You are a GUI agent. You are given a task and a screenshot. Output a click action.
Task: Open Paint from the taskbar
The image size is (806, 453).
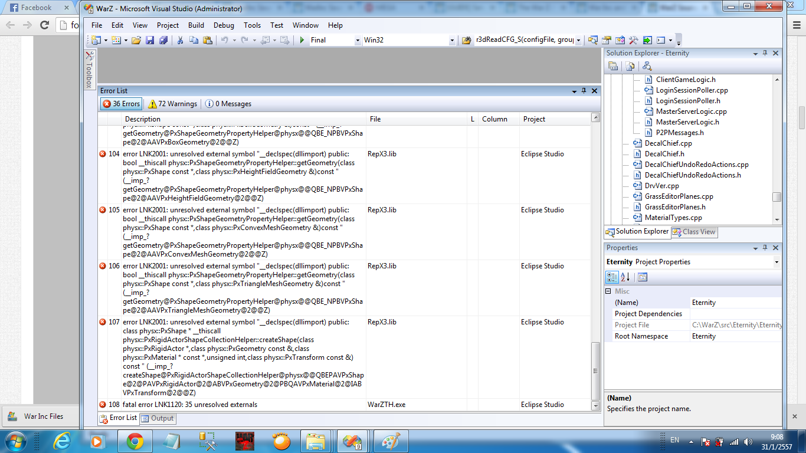tap(391, 441)
